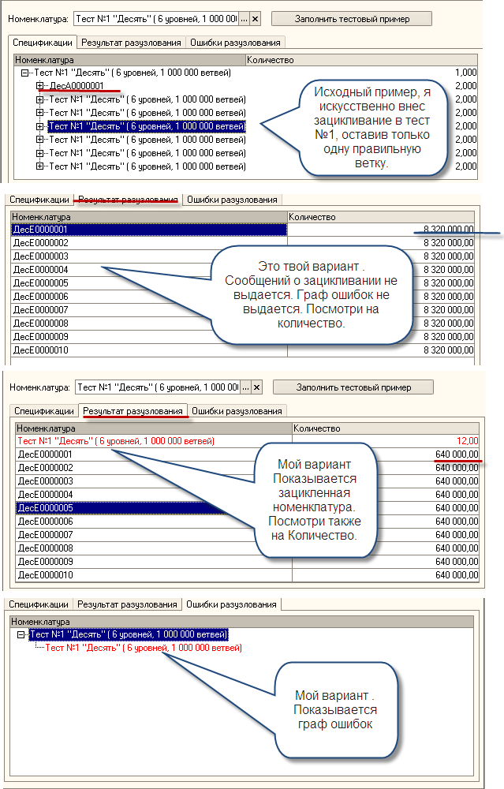Click Количество header above the 640 000,00 values
The height and width of the screenshot is (789, 504).
click(386, 428)
